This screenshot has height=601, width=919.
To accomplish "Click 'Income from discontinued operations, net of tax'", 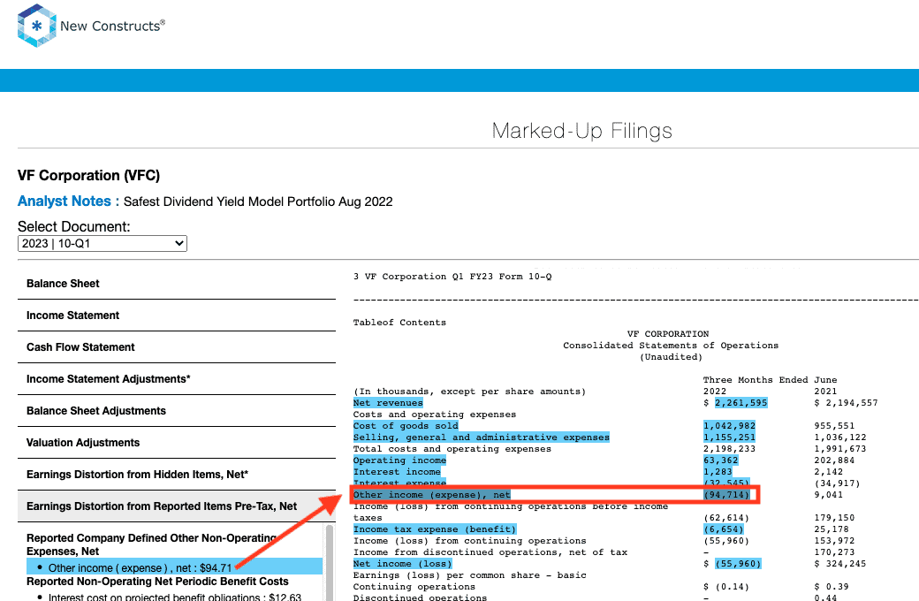I will click(490, 552).
